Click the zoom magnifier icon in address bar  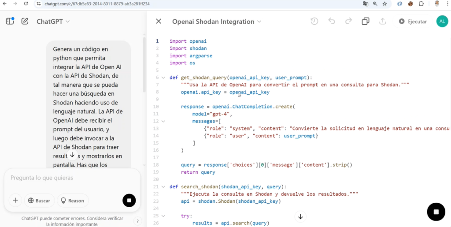click(375, 4)
